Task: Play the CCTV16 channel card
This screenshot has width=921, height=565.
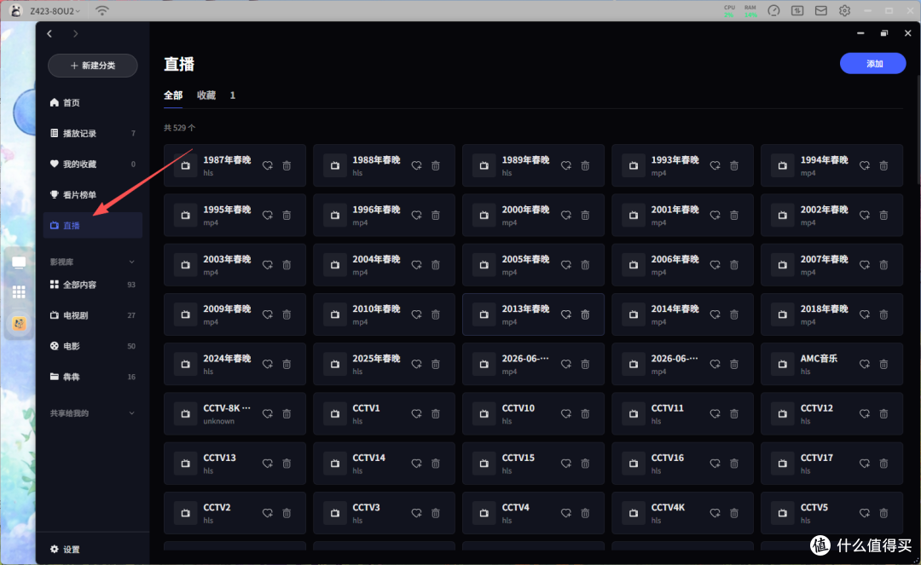Action: (682, 464)
